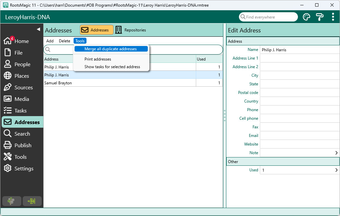Screen dimensions: 340x216
Task: Click the address list filter box
Action: tap(133, 50)
